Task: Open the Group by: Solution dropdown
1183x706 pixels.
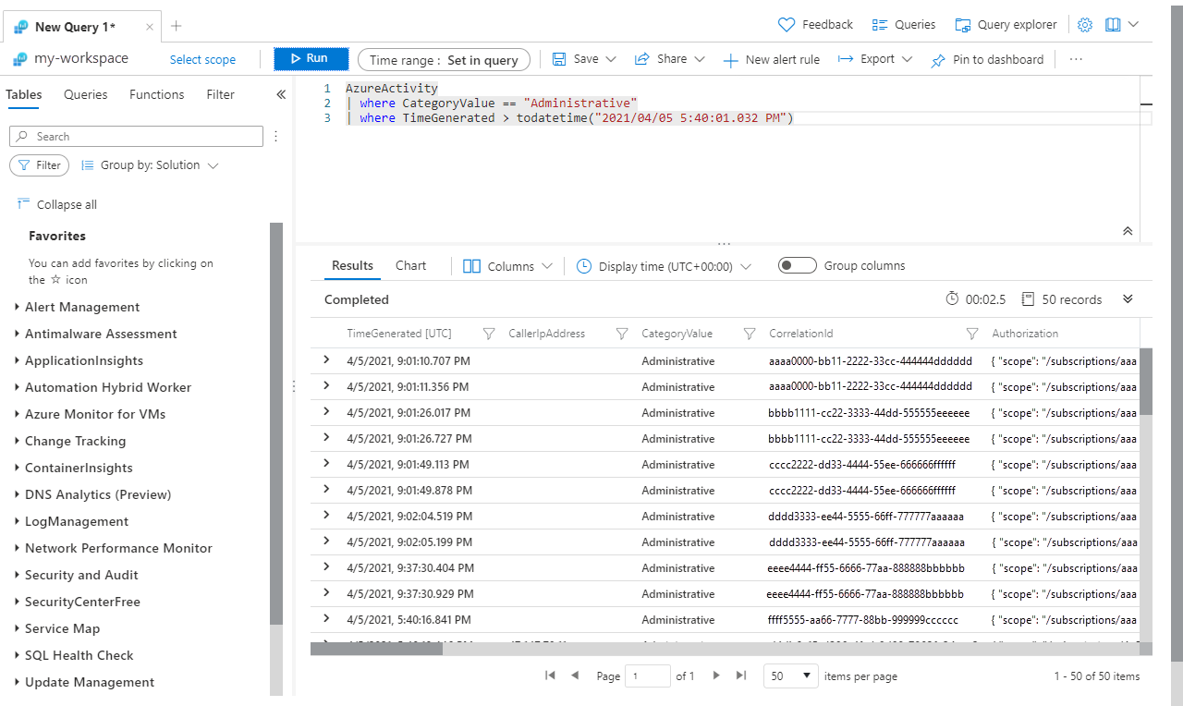Action: [150, 165]
